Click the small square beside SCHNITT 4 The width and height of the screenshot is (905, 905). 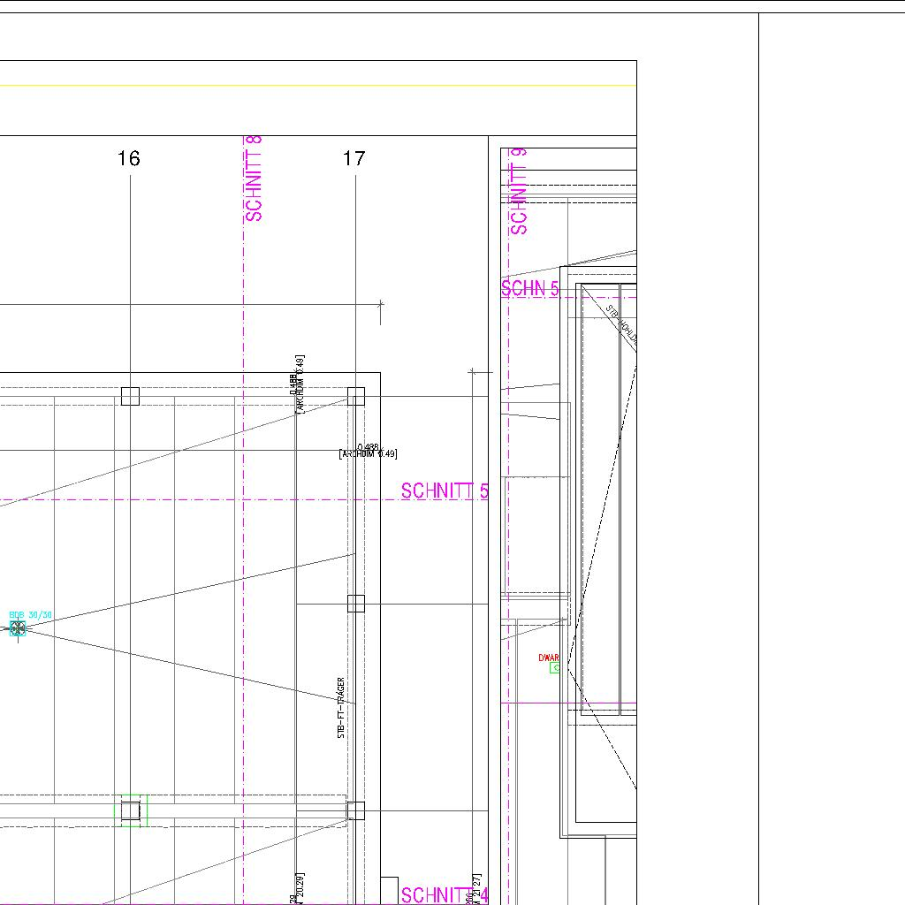(x=389, y=888)
